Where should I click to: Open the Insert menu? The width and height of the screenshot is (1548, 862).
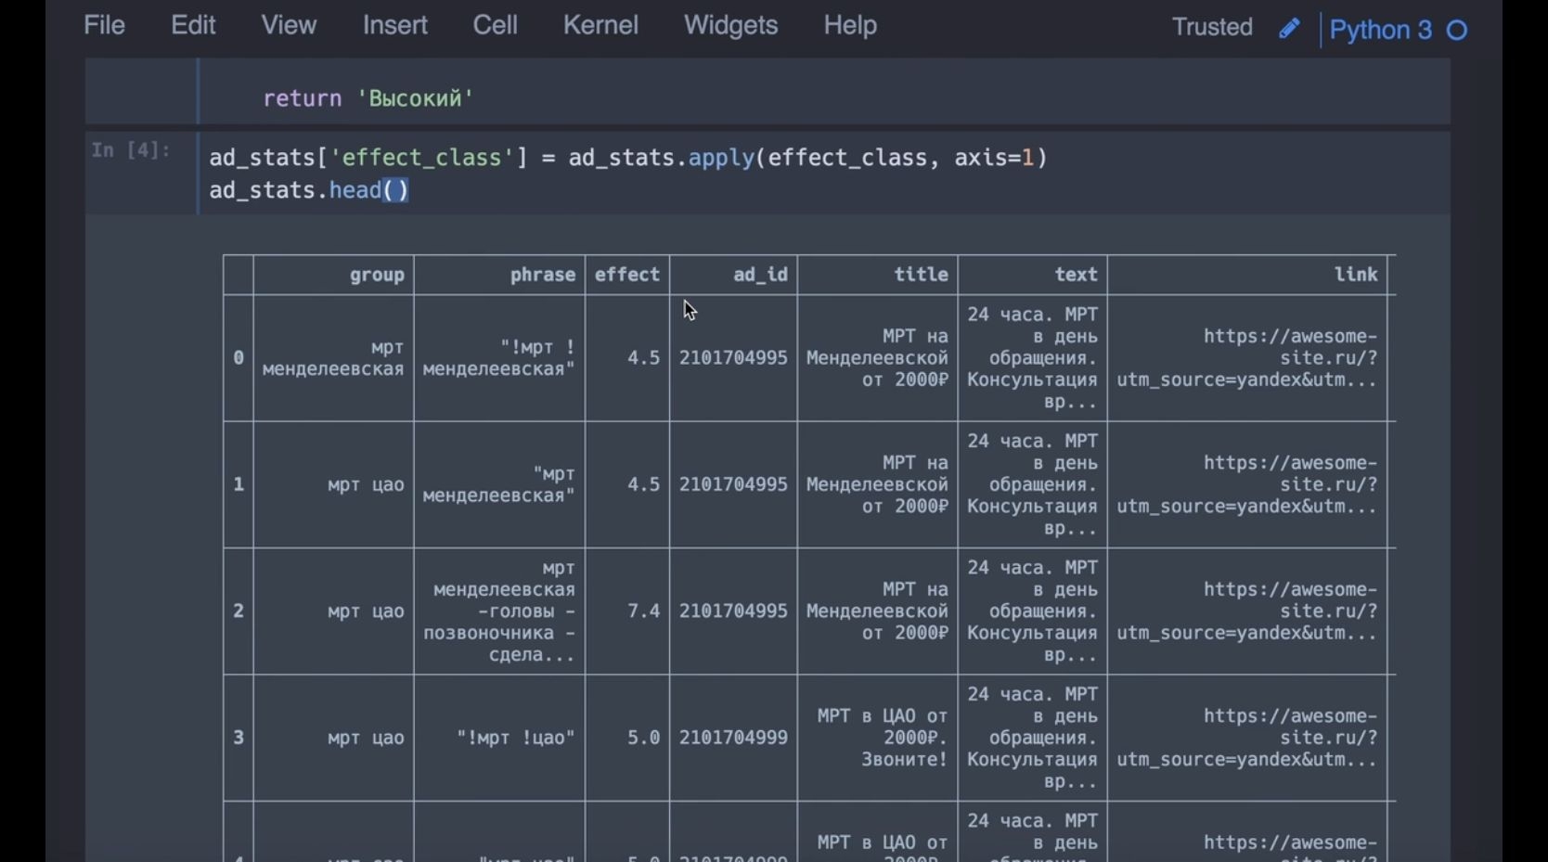(395, 25)
